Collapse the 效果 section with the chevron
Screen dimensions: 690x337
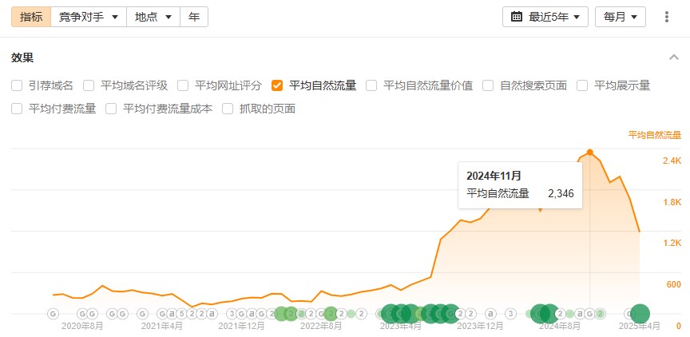coord(674,57)
